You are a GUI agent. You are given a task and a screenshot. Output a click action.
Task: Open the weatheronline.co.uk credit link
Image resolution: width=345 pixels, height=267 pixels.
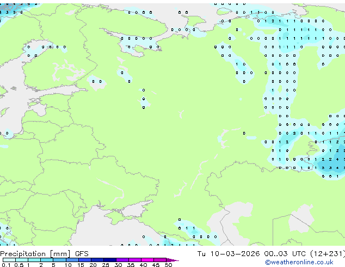299,262
